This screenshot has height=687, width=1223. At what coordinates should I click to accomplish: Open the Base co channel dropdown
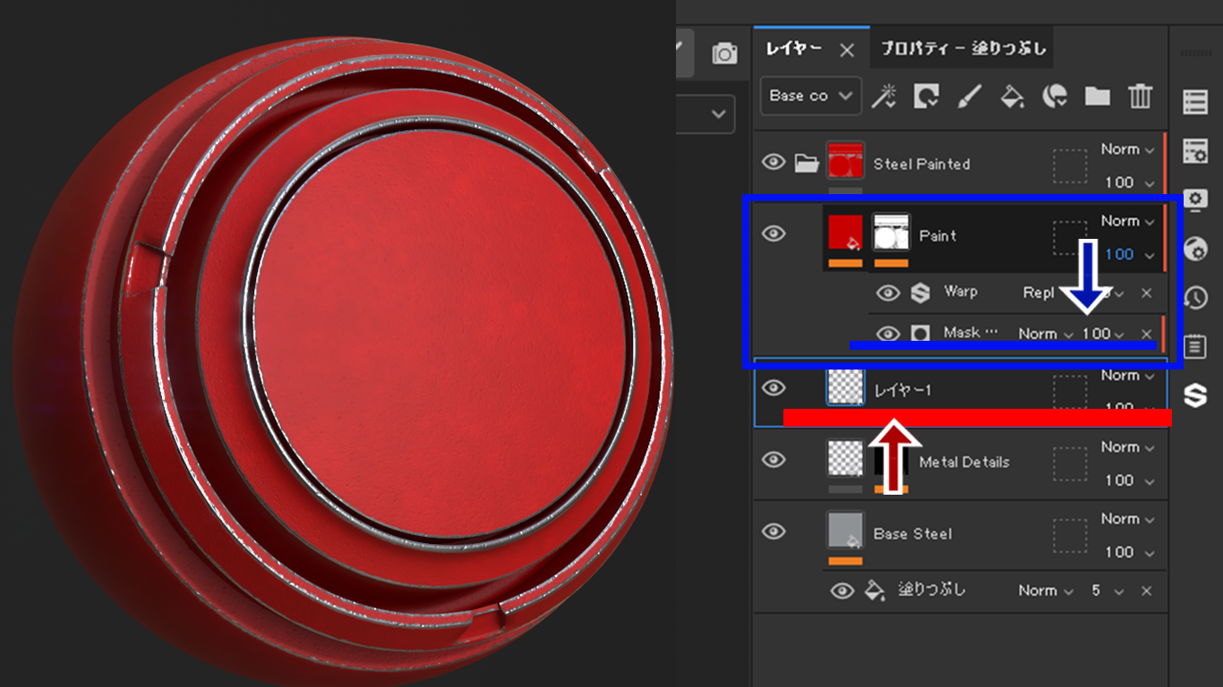pos(808,96)
